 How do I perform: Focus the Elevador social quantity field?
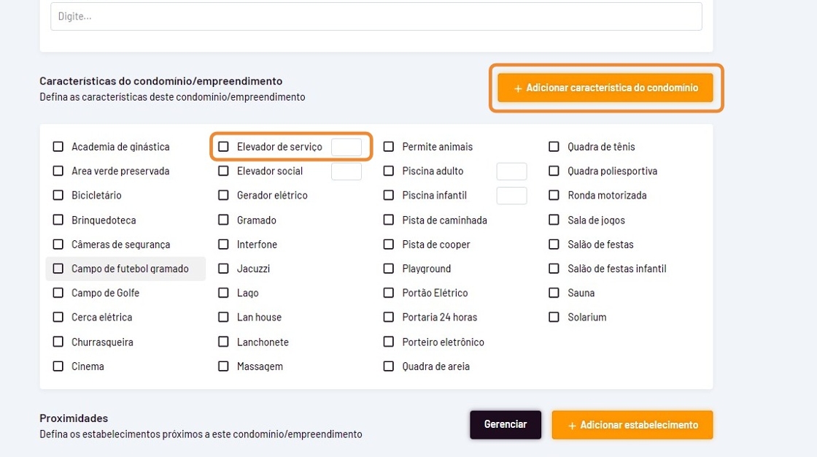click(x=346, y=172)
